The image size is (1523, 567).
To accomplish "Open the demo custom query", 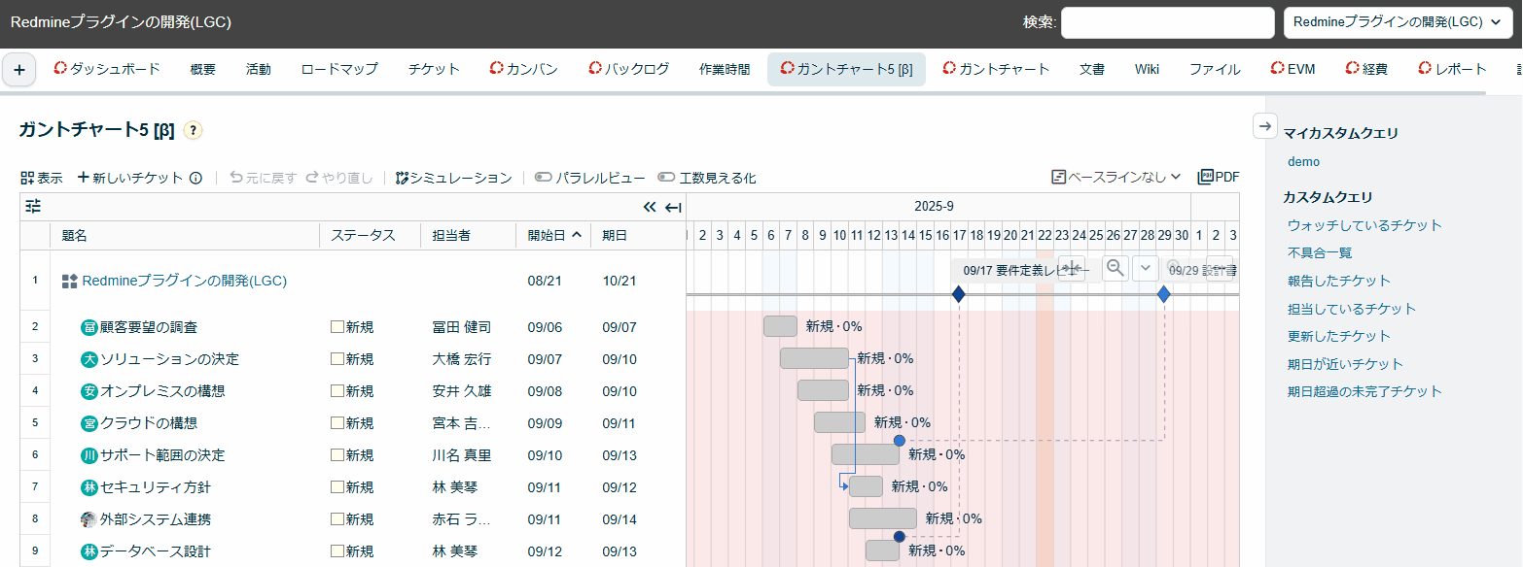I will [1303, 161].
